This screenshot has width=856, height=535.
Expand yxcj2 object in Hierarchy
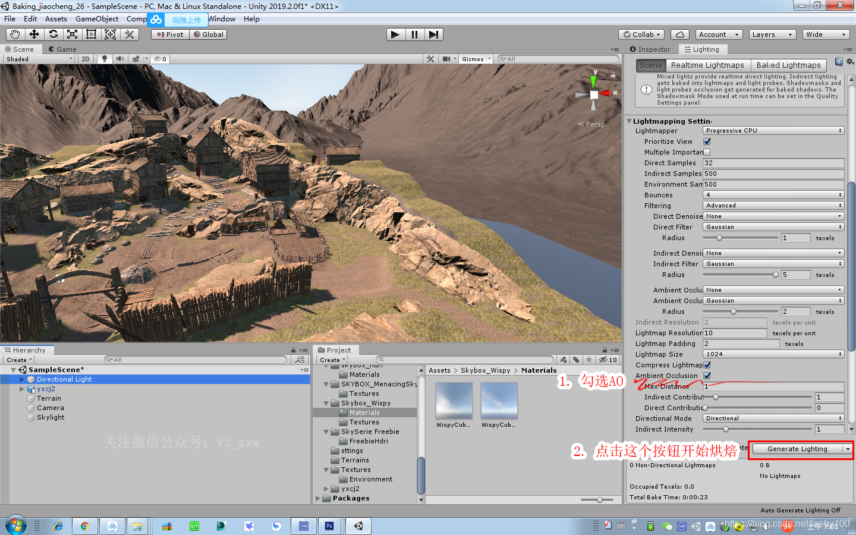(x=22, y=389)
